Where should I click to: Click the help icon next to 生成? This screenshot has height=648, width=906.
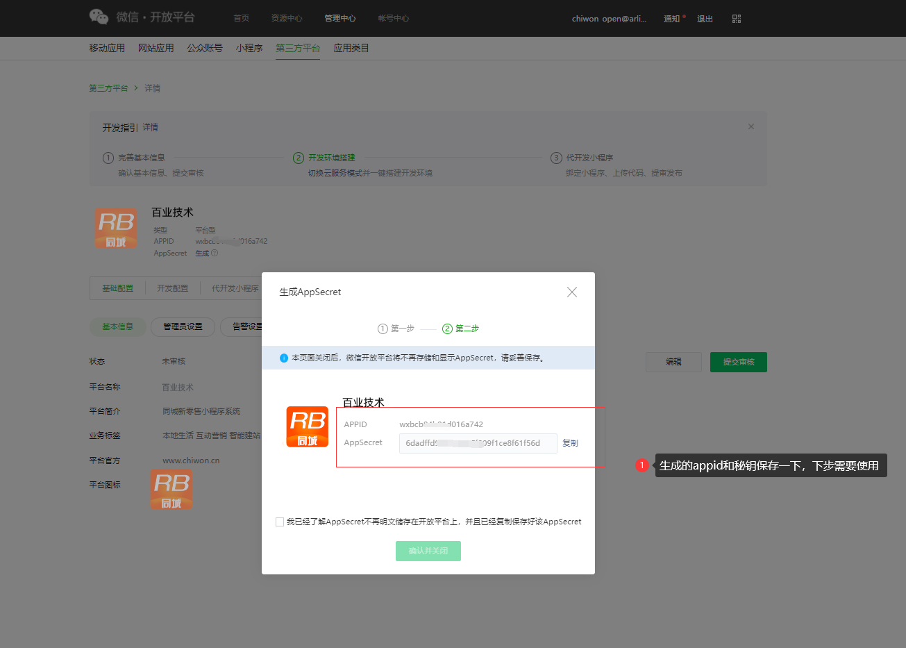click(x=215, y=254)
